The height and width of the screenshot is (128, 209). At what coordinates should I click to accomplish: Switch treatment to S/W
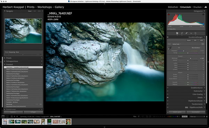[195, 40]
